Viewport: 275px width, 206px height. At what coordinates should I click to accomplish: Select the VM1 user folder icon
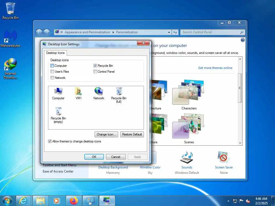[x=78, y=94]
